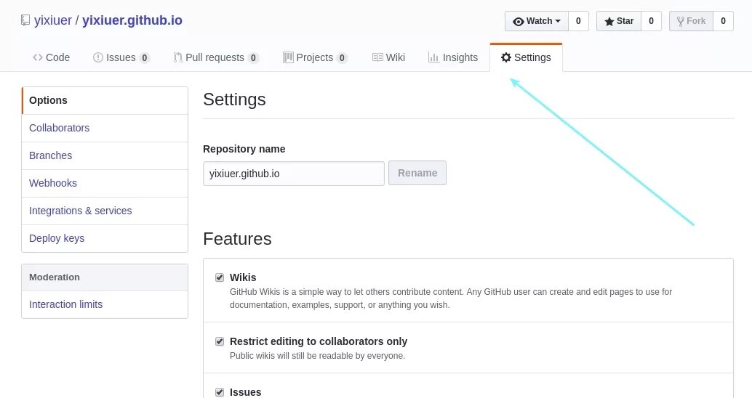Open Interaction limits under Moderation
The width and height of the screenshot is (752, 398).
point(65,304)
